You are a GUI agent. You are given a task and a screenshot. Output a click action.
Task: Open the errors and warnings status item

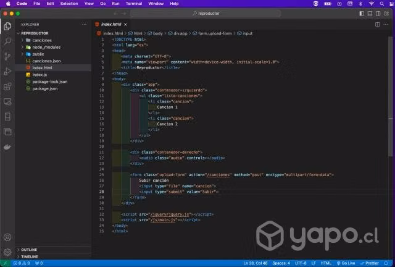coord(22,263)
